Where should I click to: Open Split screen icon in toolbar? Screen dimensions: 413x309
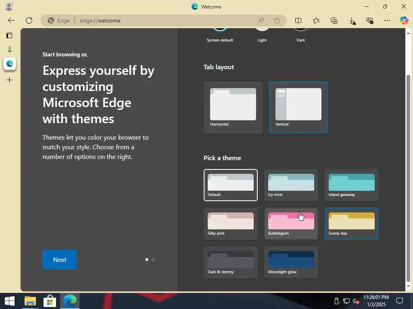coord(298,21)
